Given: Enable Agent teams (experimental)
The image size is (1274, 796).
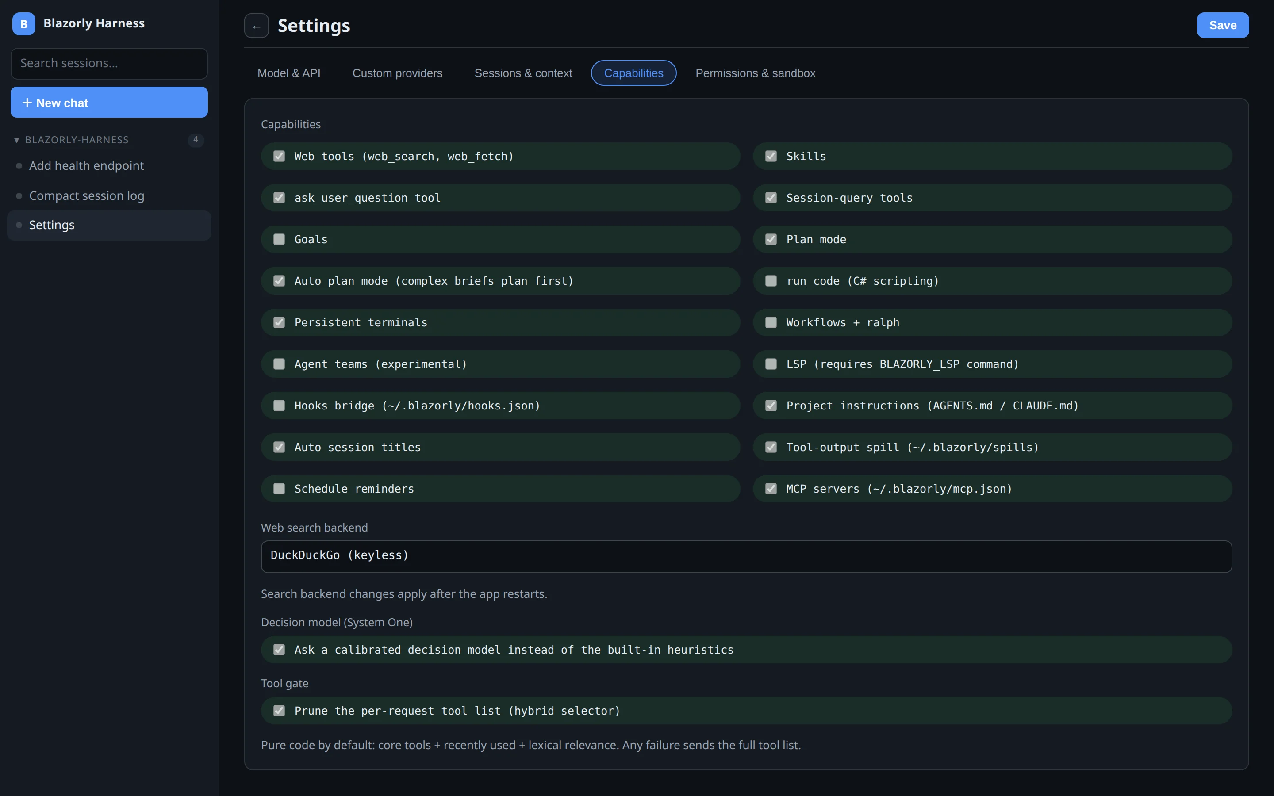Looking at the screenshot, I should (279, 364).
